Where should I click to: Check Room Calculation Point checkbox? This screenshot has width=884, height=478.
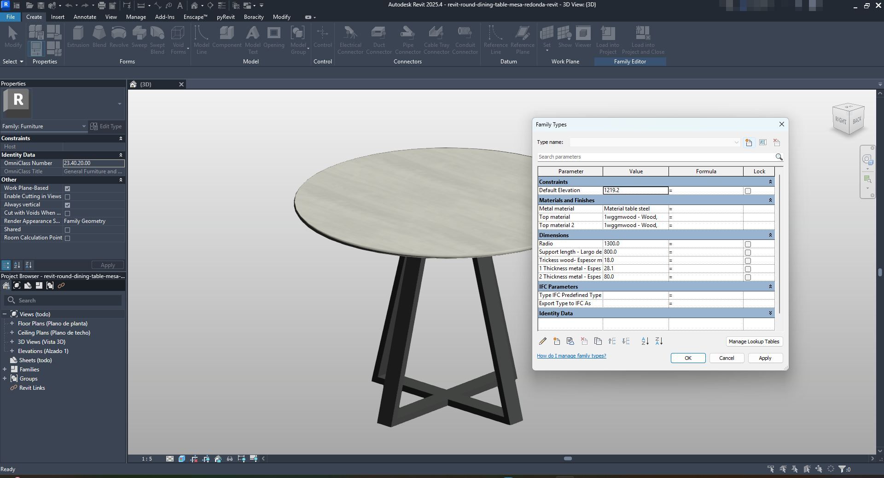point(68,238)
